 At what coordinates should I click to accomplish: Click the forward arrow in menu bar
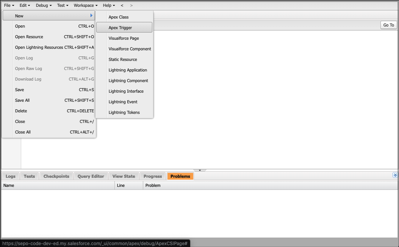point(131,5)
